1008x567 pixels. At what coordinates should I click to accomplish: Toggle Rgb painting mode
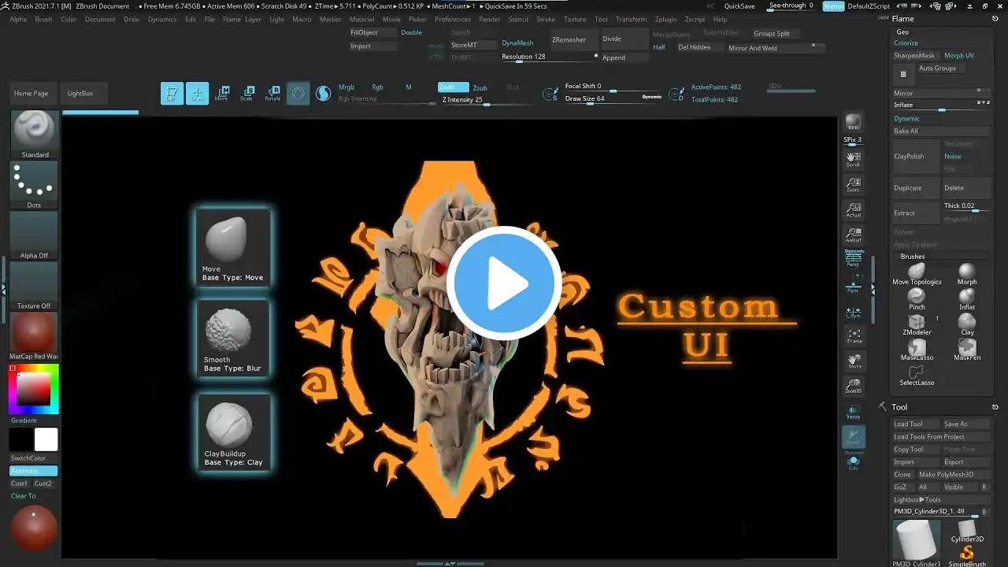[377, 87]
